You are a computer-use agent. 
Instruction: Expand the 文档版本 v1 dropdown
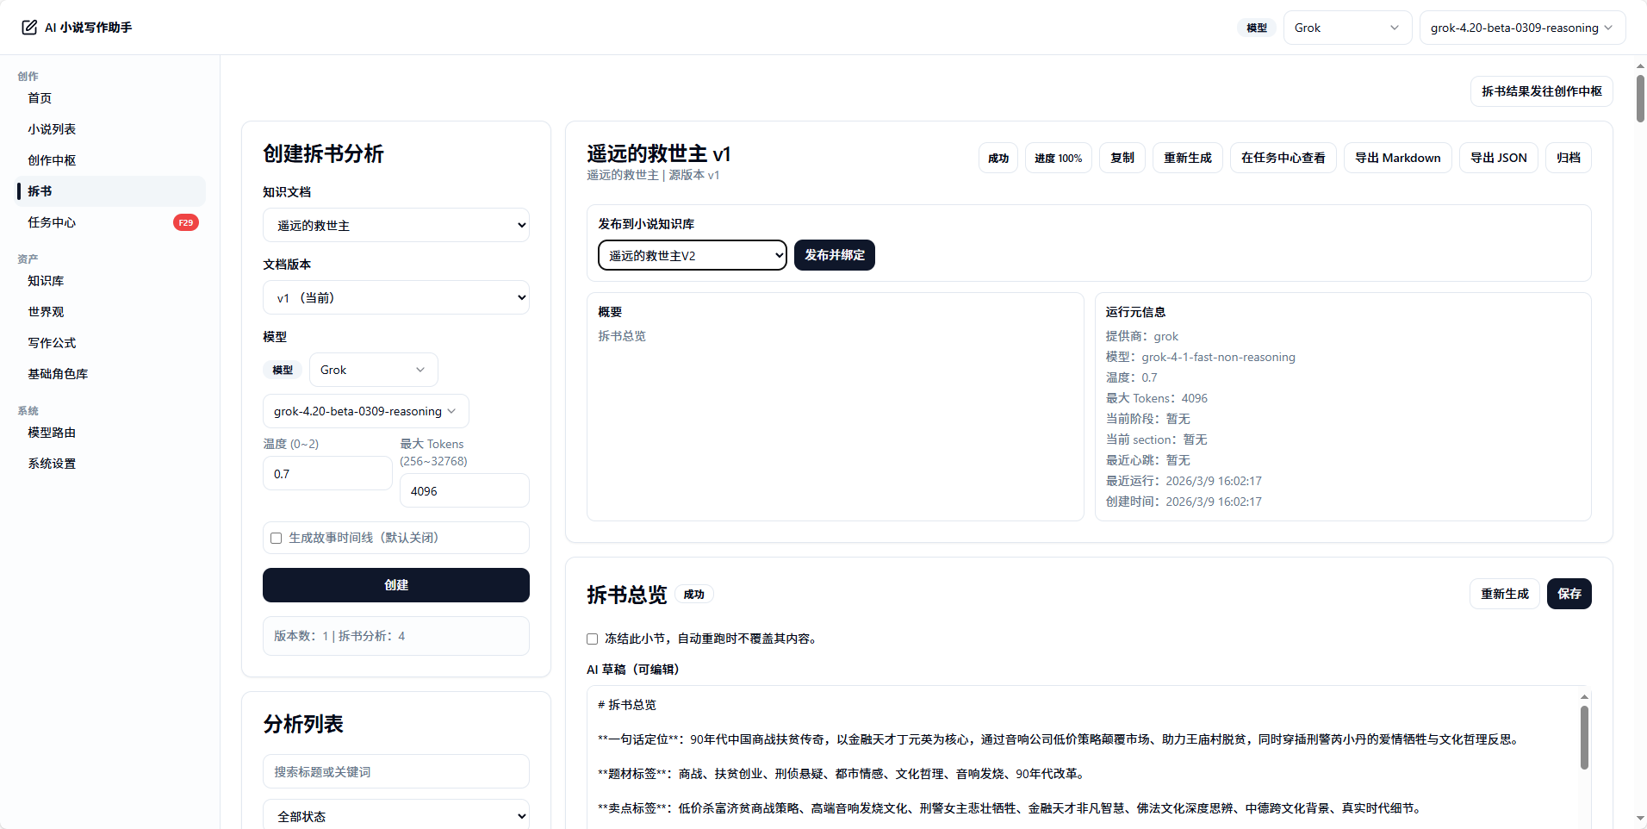click(x=395, y=296)
